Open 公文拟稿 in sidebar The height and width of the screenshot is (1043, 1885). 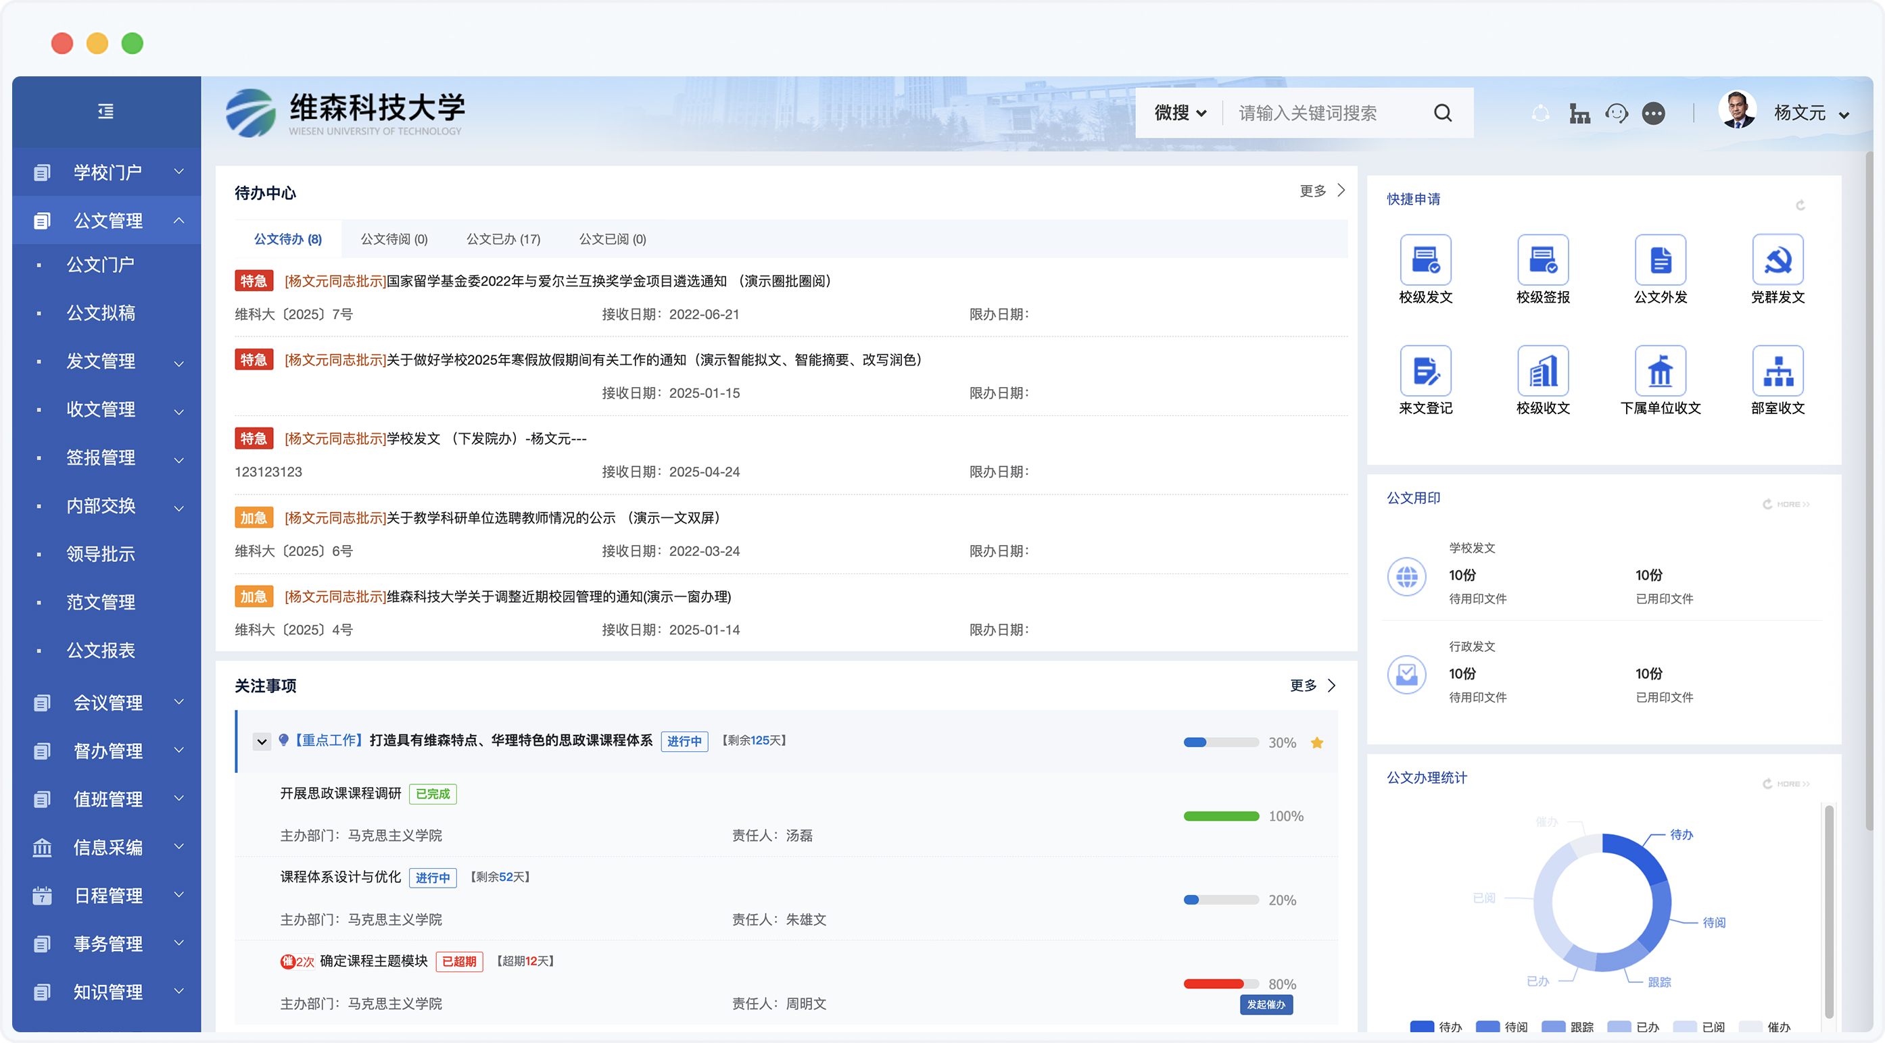pos(100,313)
